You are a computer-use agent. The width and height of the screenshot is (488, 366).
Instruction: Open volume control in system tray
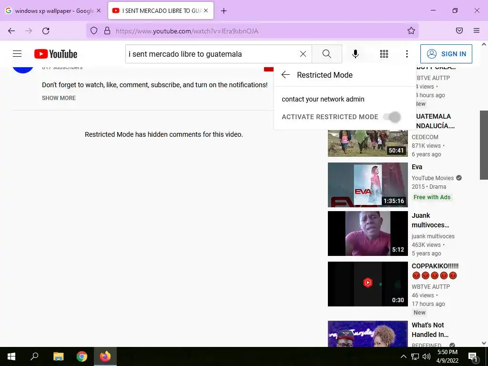click(427, 356)
